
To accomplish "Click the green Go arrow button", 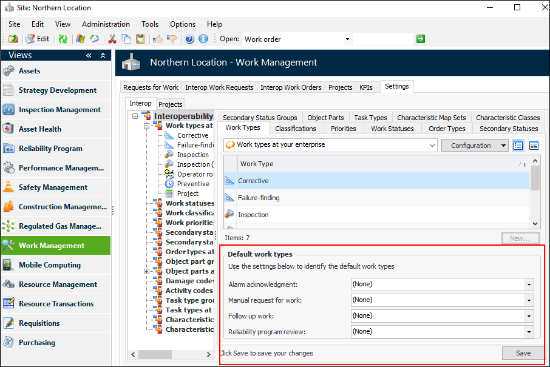I will click(x=421, y=39).
